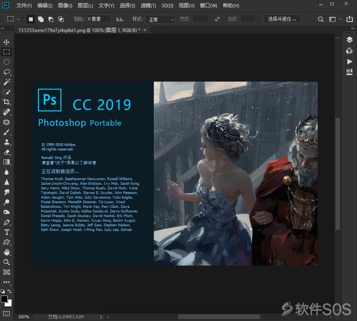Screen dimensions: 357x321
Task: Select the Quick Selection tool
Action: [x=7, y=92]
